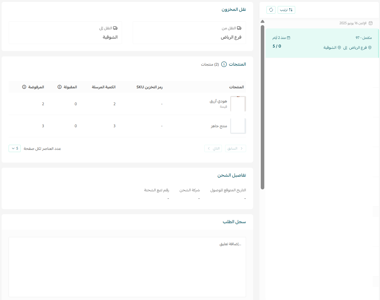Screen dimensions: 380x300
Task: Click the rejected quantity 3 for منتج جاهز
Action: [43, 126]
